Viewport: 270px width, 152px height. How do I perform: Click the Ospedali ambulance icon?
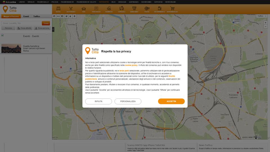121,9
